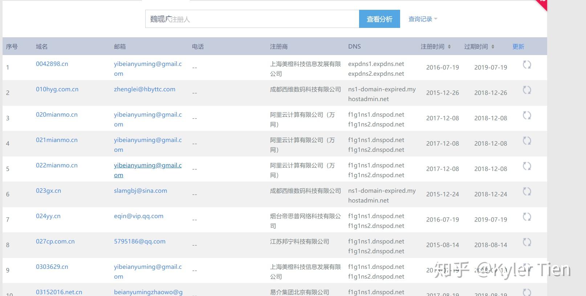Click the 更新 header link
The image size is (586, 296).
click(518, 47)
